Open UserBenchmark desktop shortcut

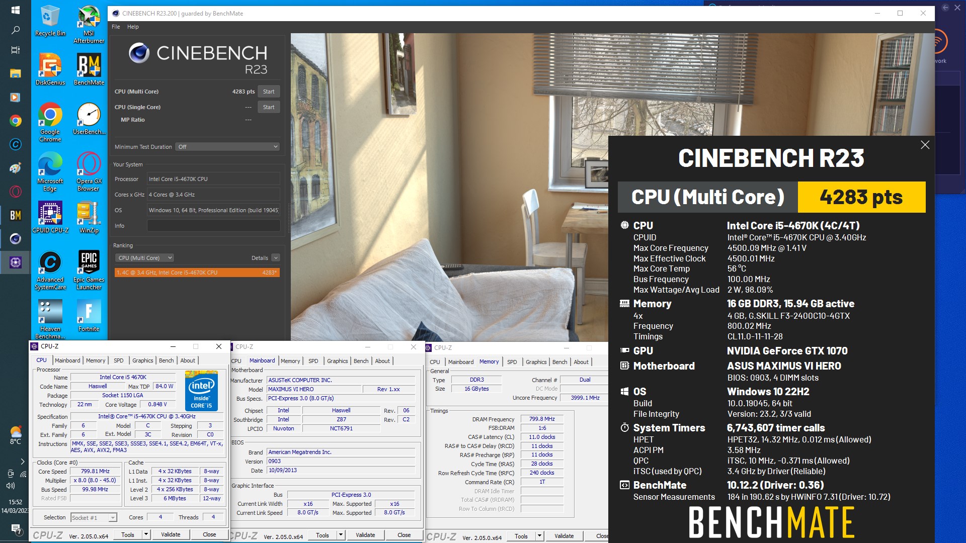pyautogui.click(x=89, y=119)
